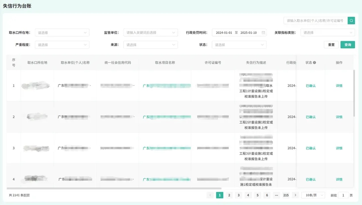362x205 pixels.
Task: Open the 10条/页 page size dropdown
Action: 313,195
